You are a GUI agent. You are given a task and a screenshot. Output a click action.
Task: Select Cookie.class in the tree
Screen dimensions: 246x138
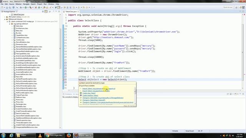tap(20, 40)
